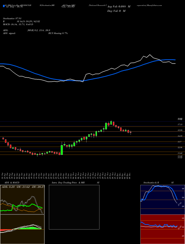
Task: Click the 'SI 14/3: 38.29 / 62.32' value
Action: (x=28, y=21)
